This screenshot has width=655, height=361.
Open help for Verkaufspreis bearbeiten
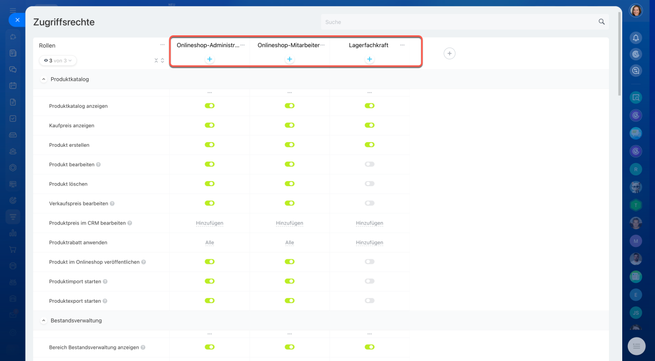click(x=112, y=204)
